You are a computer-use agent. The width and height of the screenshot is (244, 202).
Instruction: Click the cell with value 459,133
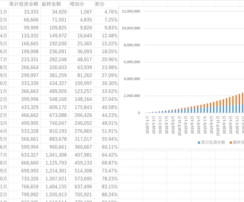[82, 163]
